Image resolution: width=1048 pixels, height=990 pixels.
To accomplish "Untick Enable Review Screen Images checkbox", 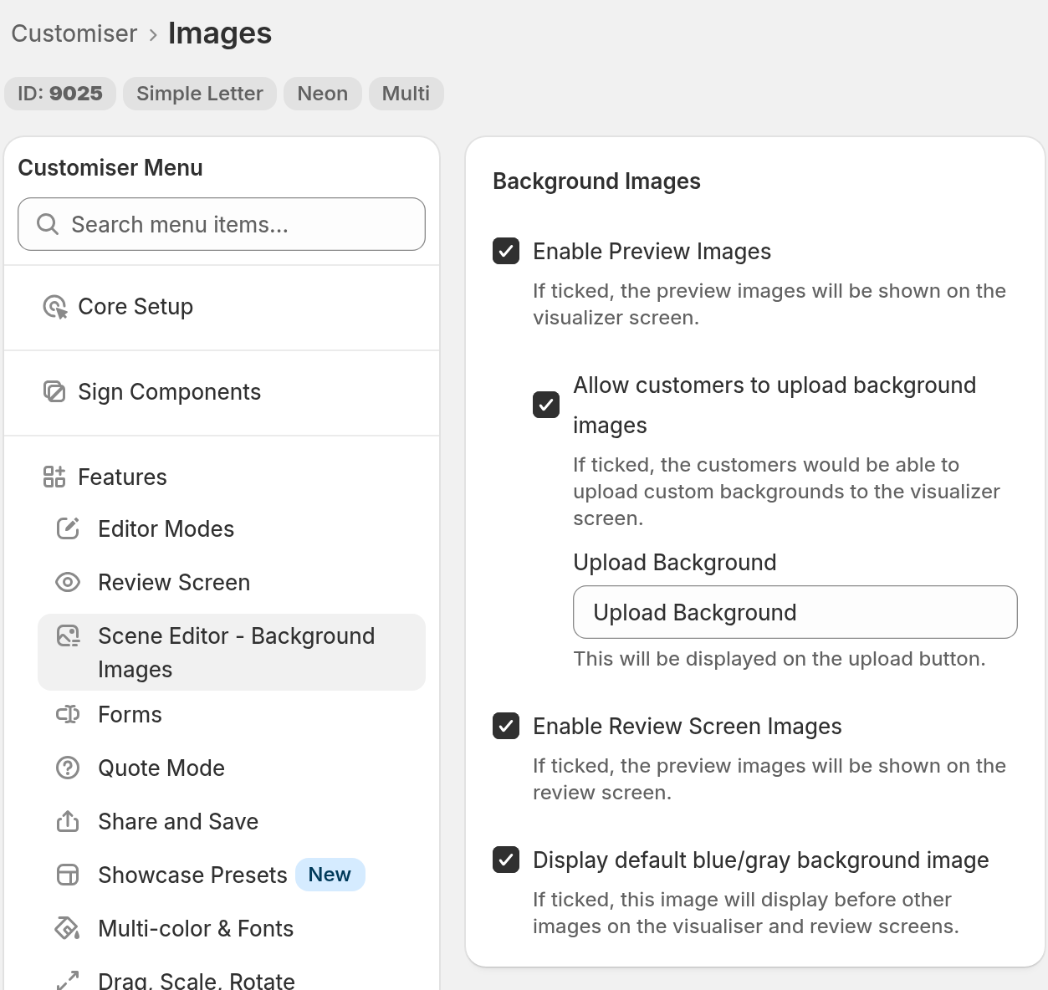I will tap(506, 726).
